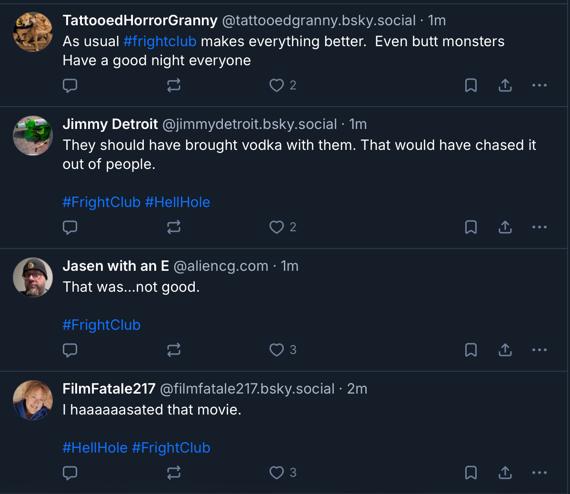
Task: Open #frightclub hashtag in TattooedHorrorGranny's post
Action: [160, 41]
